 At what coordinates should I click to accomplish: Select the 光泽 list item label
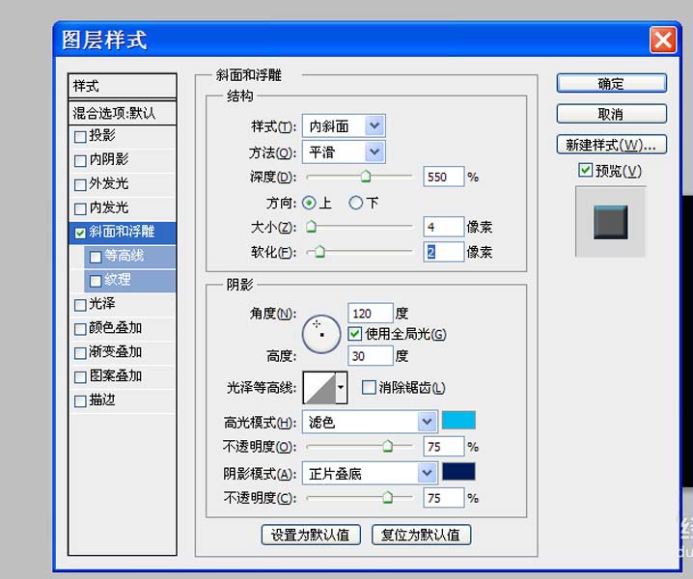click(102, 303)
